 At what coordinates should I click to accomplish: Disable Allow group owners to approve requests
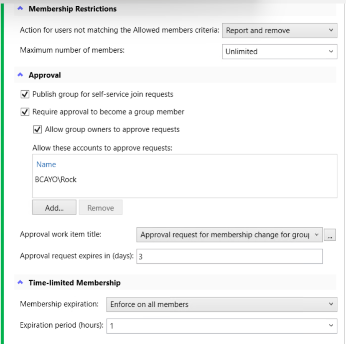coord(37,130)
